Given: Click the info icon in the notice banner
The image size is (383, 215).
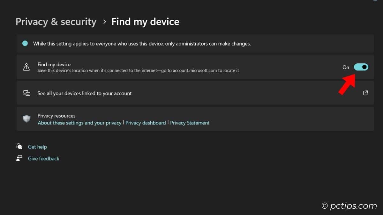Looking at the screenshot, I should click(x=25, y=43).
